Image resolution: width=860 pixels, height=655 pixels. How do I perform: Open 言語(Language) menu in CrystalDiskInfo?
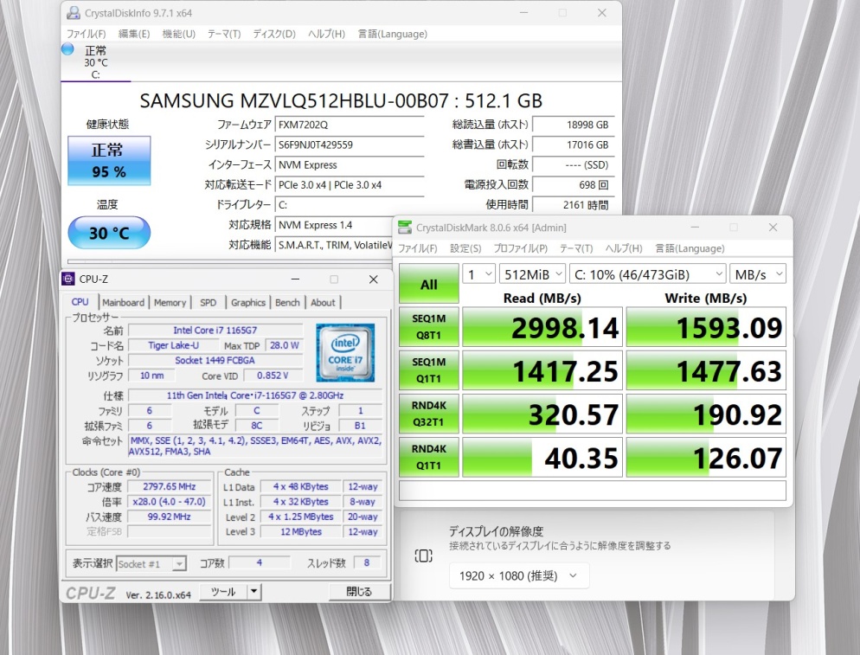pos(393,34)
